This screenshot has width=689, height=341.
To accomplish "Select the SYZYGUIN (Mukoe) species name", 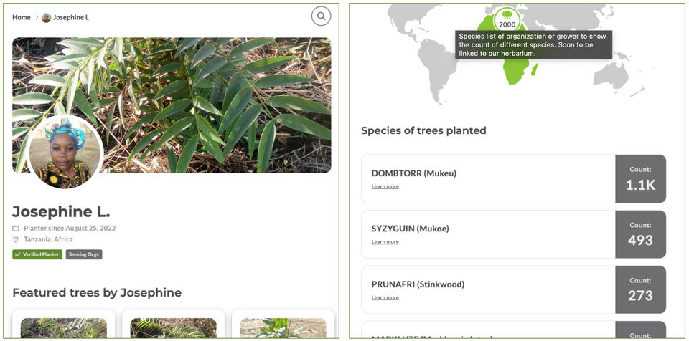I will tap(411, 229).
